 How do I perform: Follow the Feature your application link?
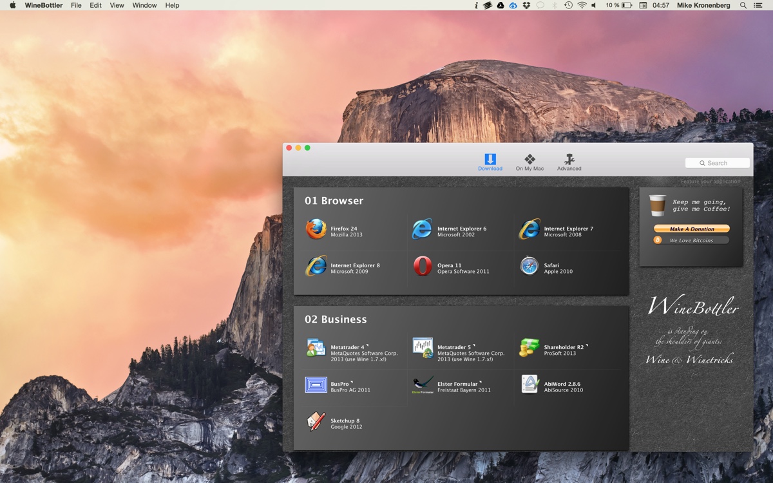[711, 182]
